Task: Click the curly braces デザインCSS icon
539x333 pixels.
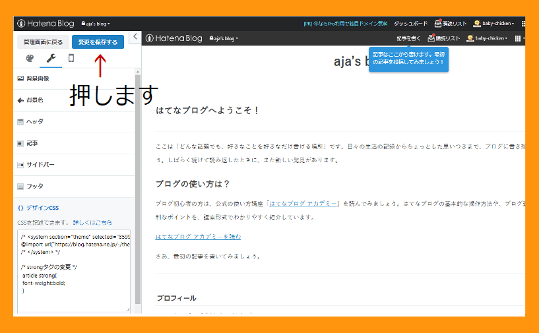Action: 20,208
